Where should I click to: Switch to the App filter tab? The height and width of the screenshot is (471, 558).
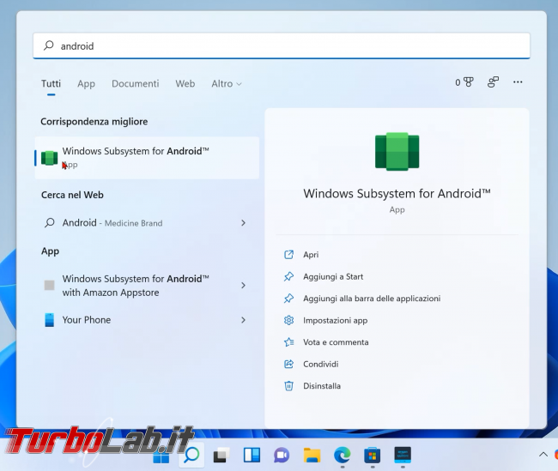[86, 83]
